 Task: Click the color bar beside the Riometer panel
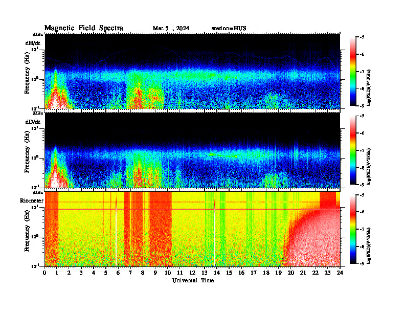pos(353,229)
